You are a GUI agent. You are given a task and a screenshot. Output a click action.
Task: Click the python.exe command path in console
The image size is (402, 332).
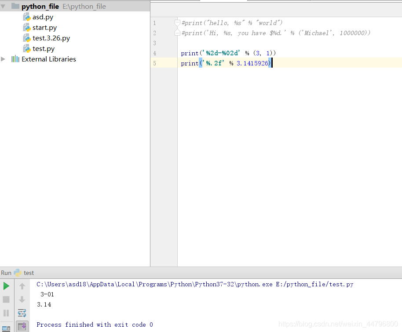point(195,285)
